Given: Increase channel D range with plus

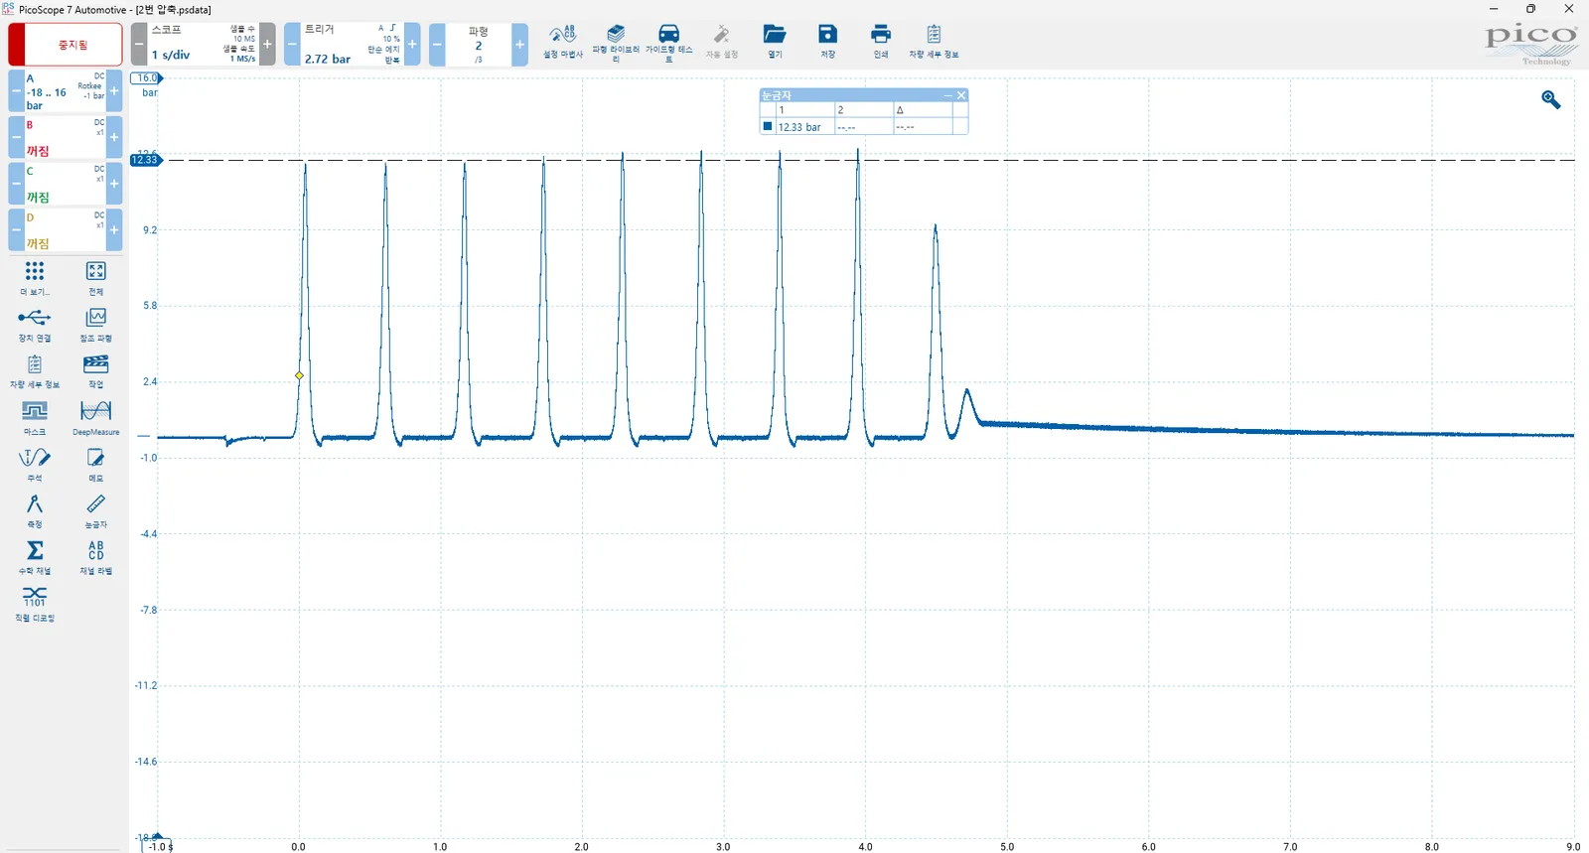Looking at the screenshot, I should tap(114, 229).
